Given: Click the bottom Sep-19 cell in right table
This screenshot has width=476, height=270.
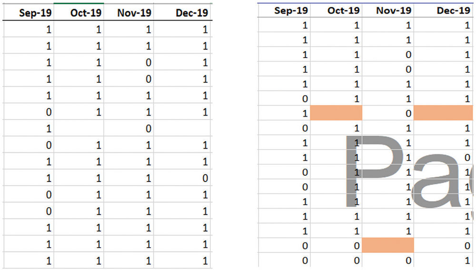Looking at the screenshot, I should 305,261.
